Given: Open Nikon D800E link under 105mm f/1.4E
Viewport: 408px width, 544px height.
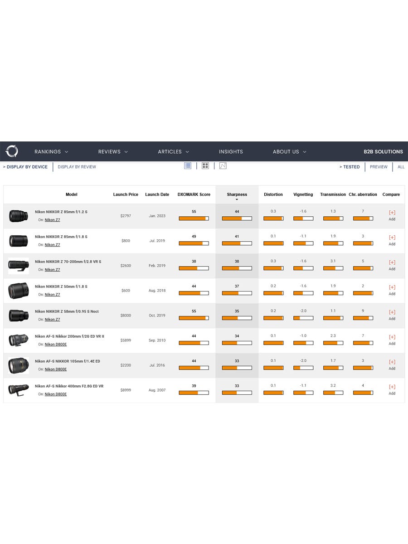Looking at the screenshot, I should pyautogui.click(x=55, y=369).
